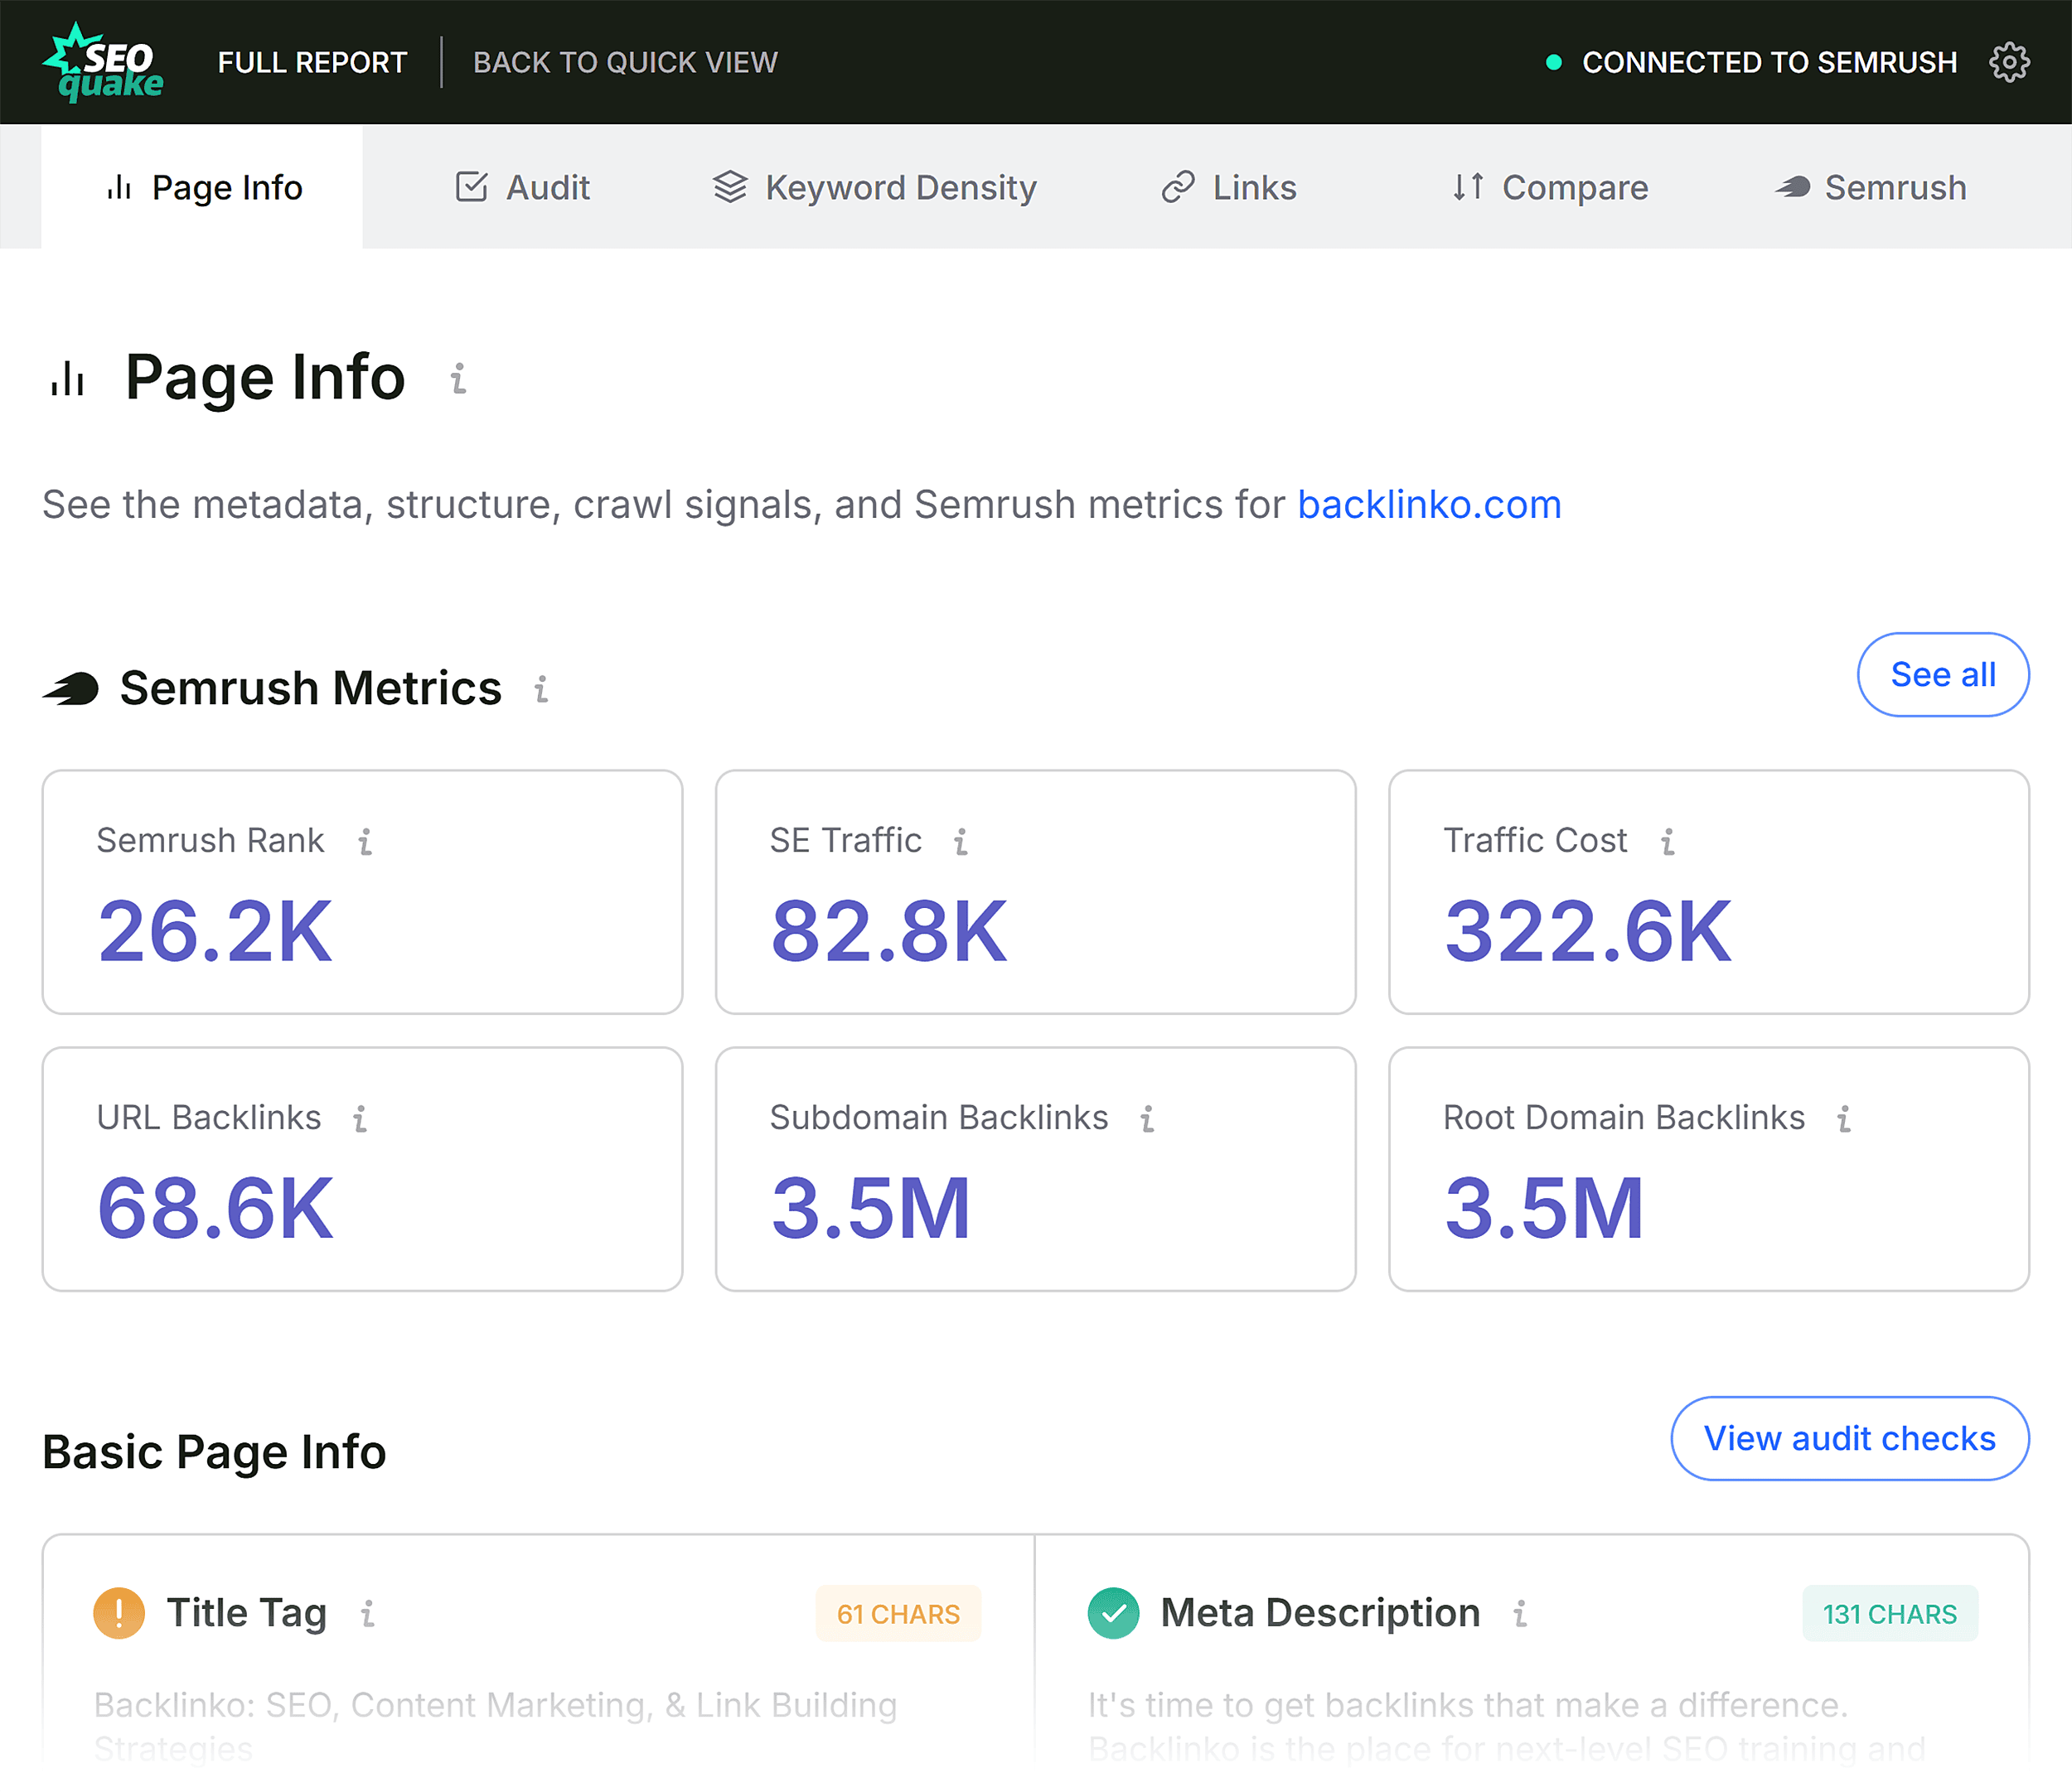The width and height of the screenshot is (2072, 1792).
Task: Click the info icon next to Meta Description
Action: pos(1520,1613)
